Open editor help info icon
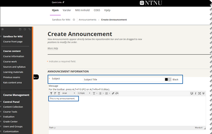Image resolution: width=212 pixels, height=134 pixels. (195, 93)
